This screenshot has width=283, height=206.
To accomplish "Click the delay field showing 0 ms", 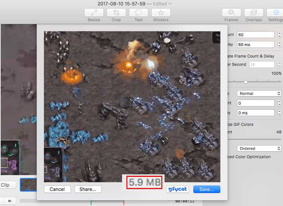I will click(x=256, y=113).
